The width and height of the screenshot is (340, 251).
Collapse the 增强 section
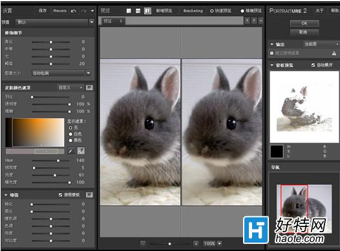click(x=6, y=195)
